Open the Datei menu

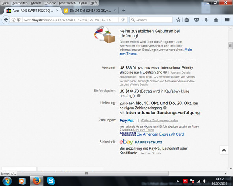pyautogui.click(x=6, y=3)
